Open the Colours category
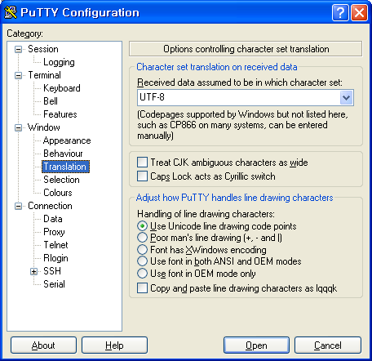 [x=58, y=193]
